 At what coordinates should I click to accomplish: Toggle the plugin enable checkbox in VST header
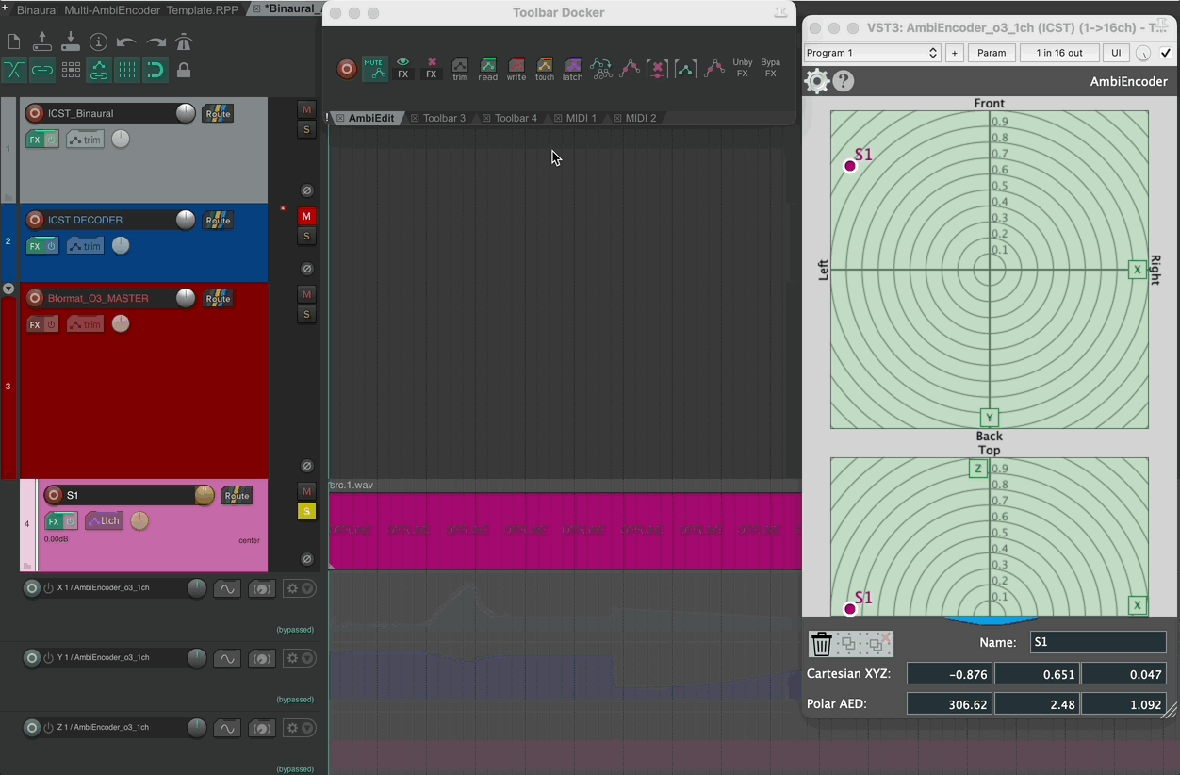1166,53
